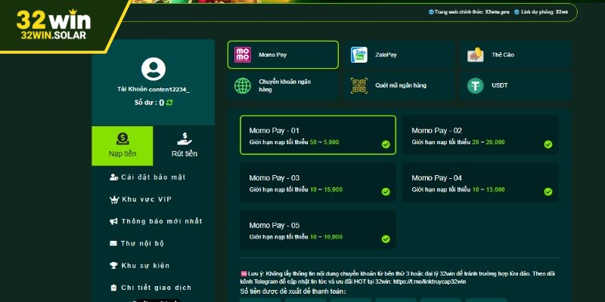Select Momo Pay - 01 checkmark
The image size is (605, 302).
[x=386, y=144]
